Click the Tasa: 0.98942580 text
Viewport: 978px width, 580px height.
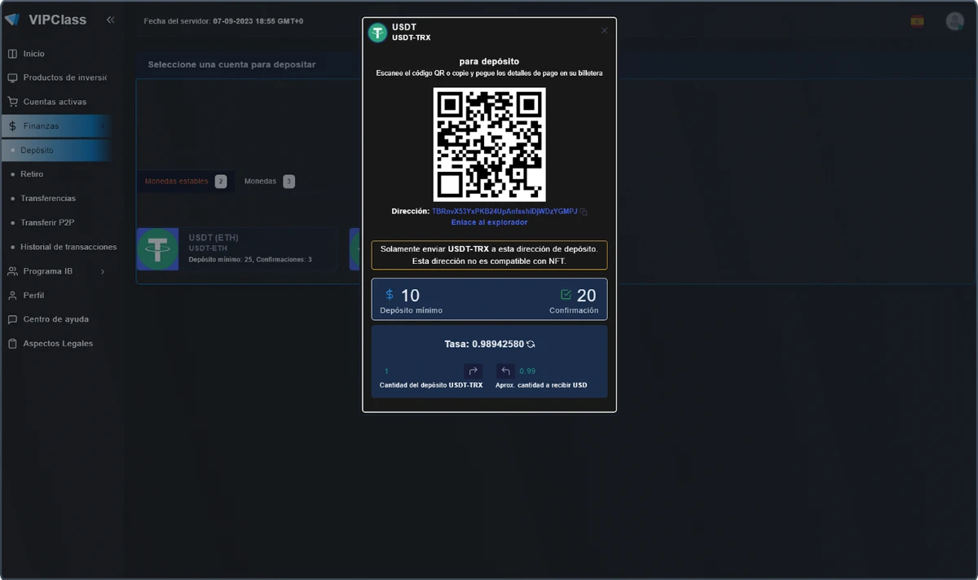coord(484,345)
